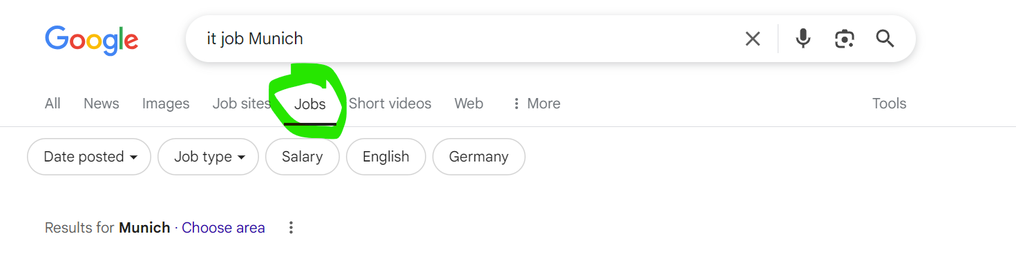Open the More tabs overflow menu
This screenshot has width=1016, height=263.
pos(536,104)
